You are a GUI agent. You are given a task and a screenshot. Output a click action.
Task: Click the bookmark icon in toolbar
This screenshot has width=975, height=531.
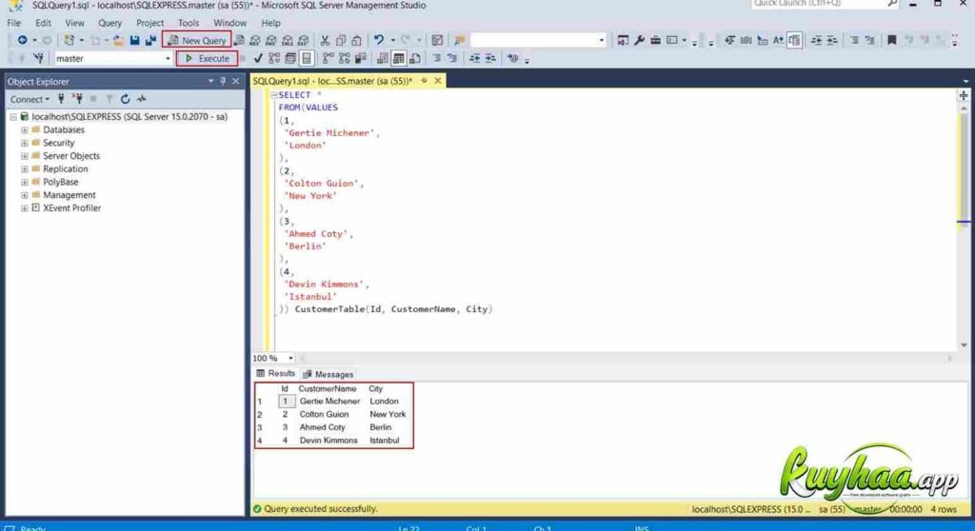pos(891,40)
